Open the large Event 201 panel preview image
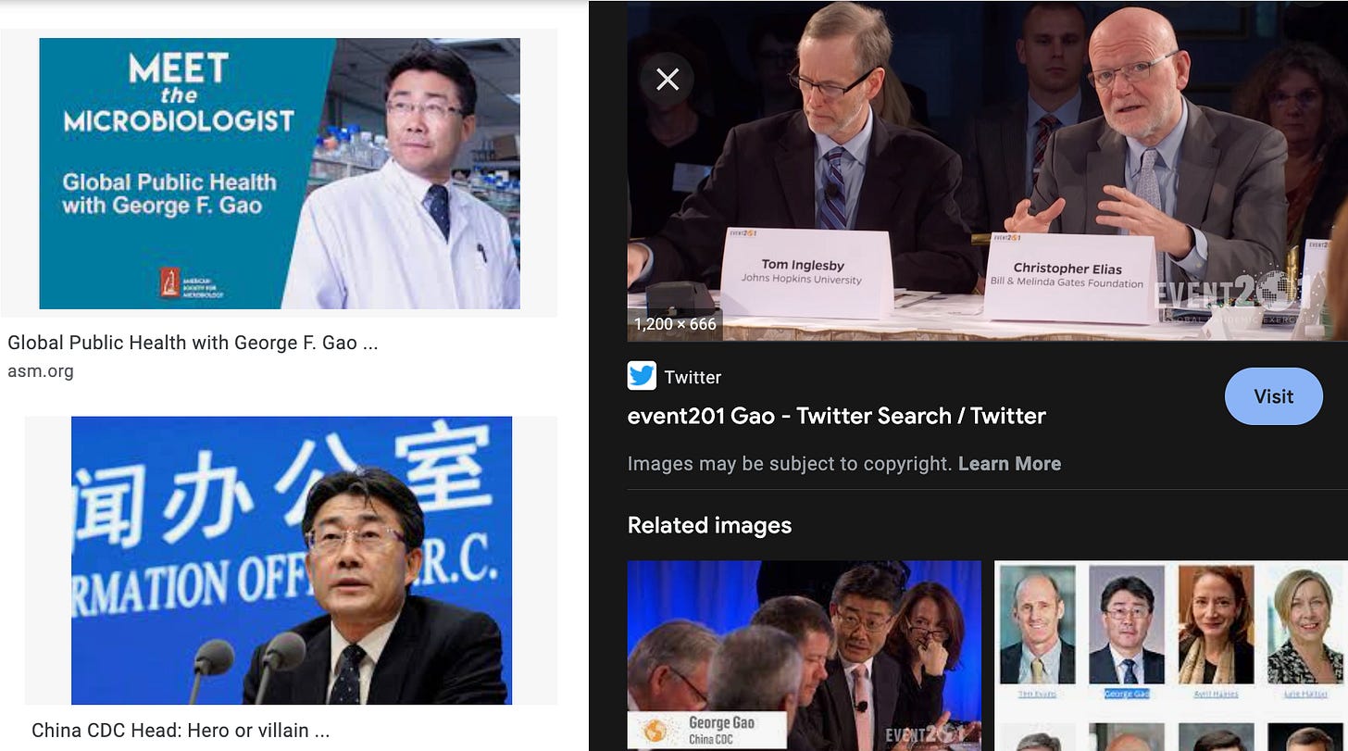Screen dimensions: 1348x751 tap(987, 170)
